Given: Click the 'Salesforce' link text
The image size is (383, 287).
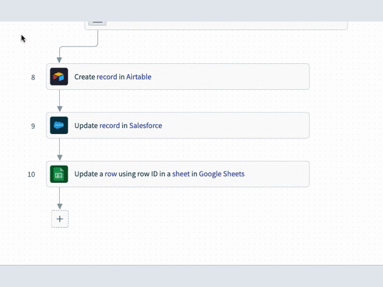Looking at the screenshot, I should coord(145,126).
